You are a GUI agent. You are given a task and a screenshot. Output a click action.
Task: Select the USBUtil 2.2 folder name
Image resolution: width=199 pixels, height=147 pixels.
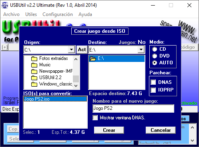(x=50, y=77)
